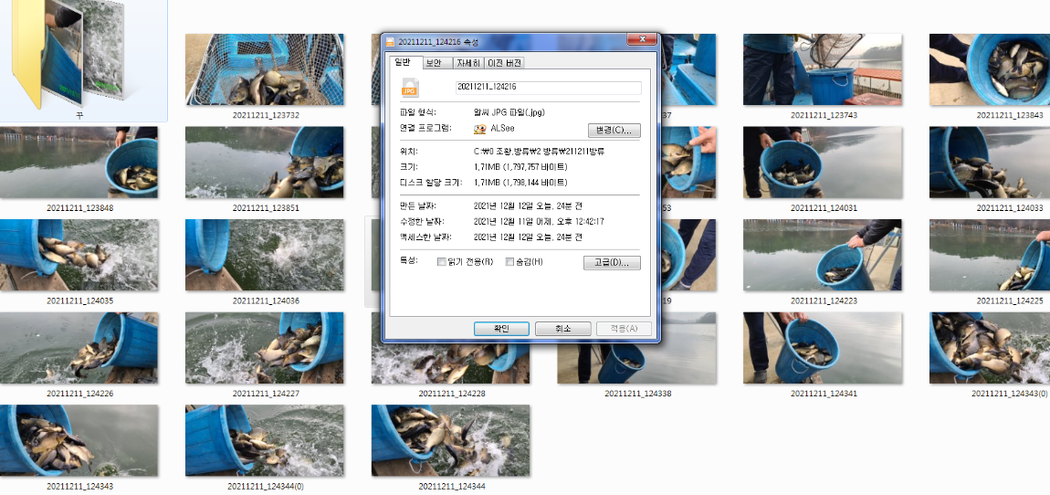Select thumbnail 20211211_123848
This screenshot has width=1050, height=495.
[79, 162]
